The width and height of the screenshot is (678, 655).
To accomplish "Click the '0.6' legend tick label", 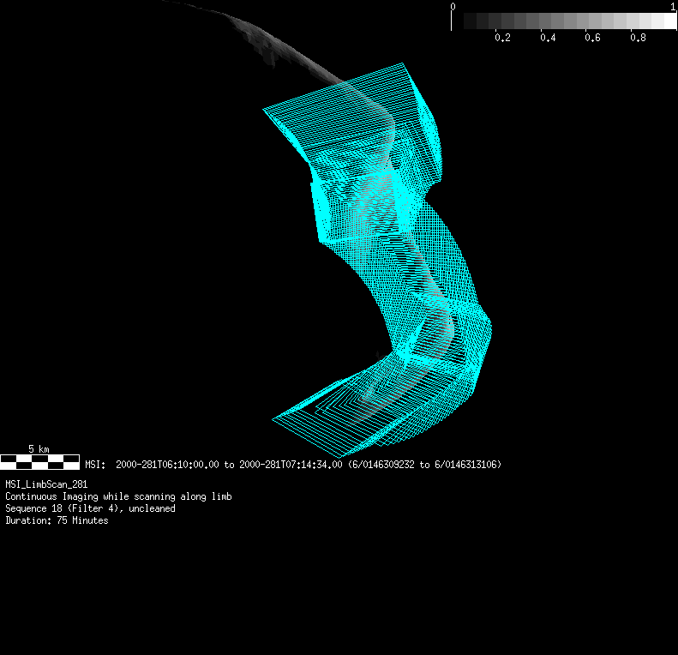I will click(592, 38).
